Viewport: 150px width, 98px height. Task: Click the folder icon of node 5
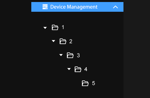pyautogui.click(x=85, y=83)
